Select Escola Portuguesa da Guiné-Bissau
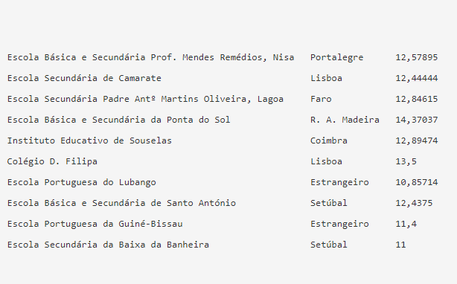 (x=95, y=224)
